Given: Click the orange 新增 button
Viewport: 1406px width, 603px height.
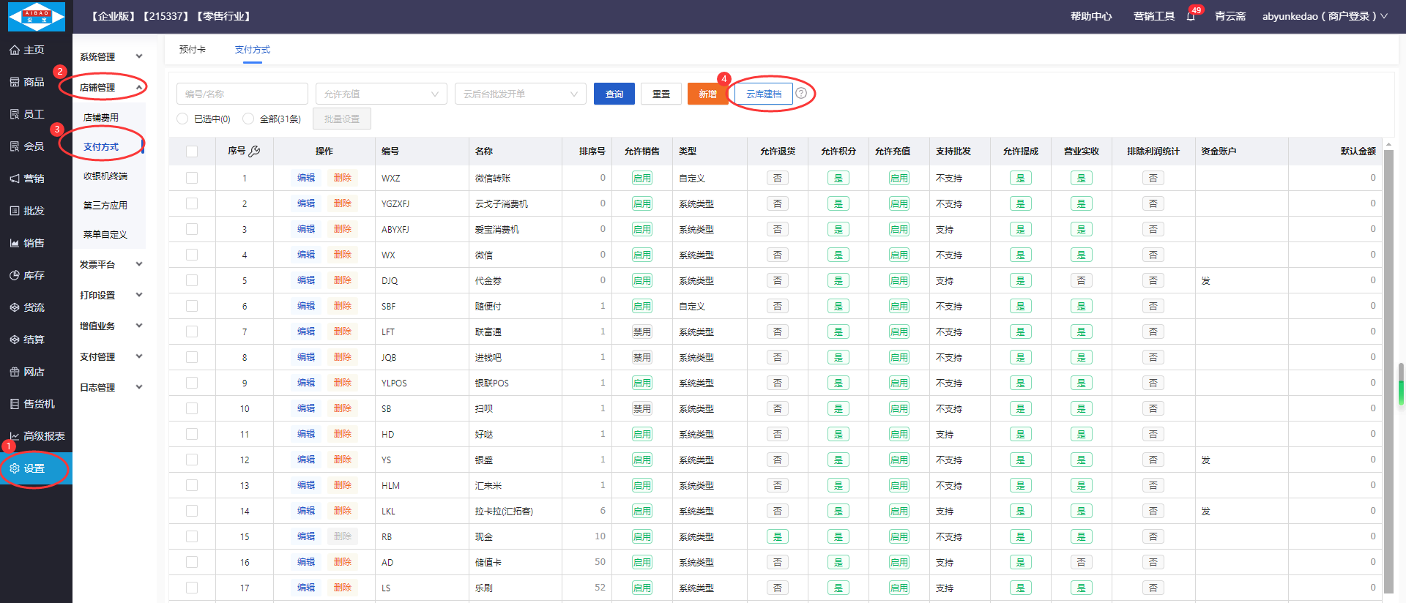Looking at the screenshot, I should [x=707, y=94].
